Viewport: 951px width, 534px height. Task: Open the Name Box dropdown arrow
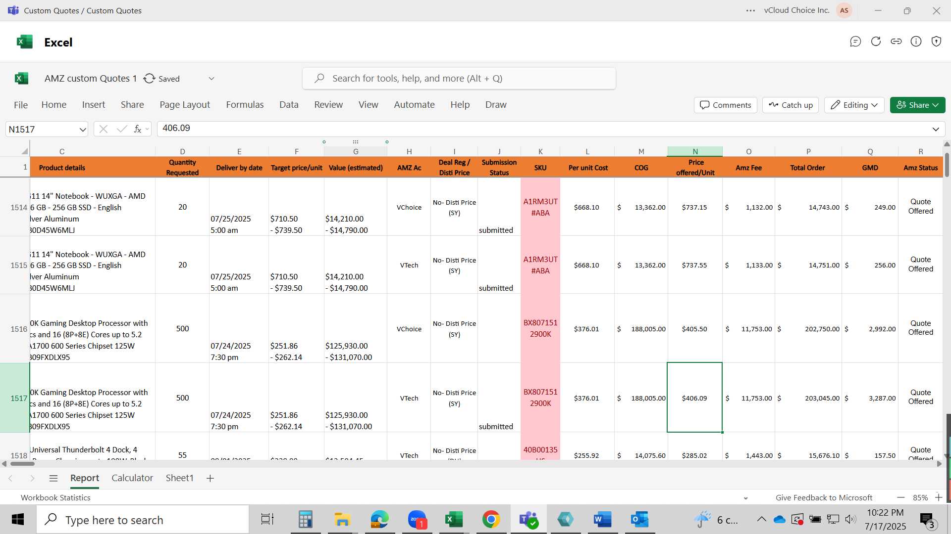tap(82, 130)
